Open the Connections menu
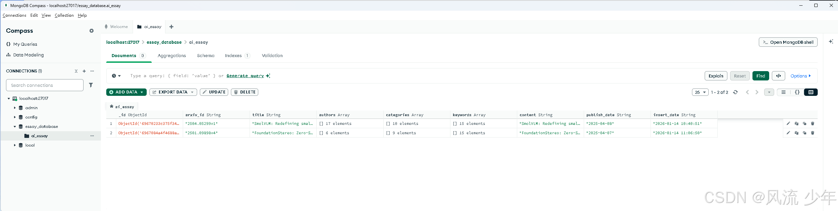This screenshot has height=211, width=838. point(14,15)
